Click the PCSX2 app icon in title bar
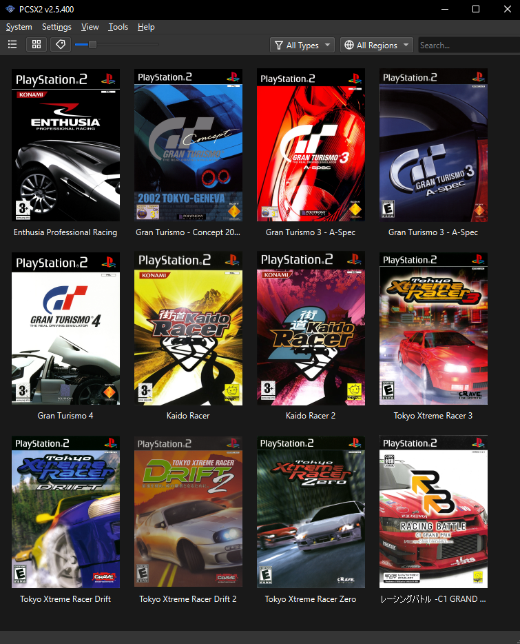The image size is (520, 644). coord(10,9)
